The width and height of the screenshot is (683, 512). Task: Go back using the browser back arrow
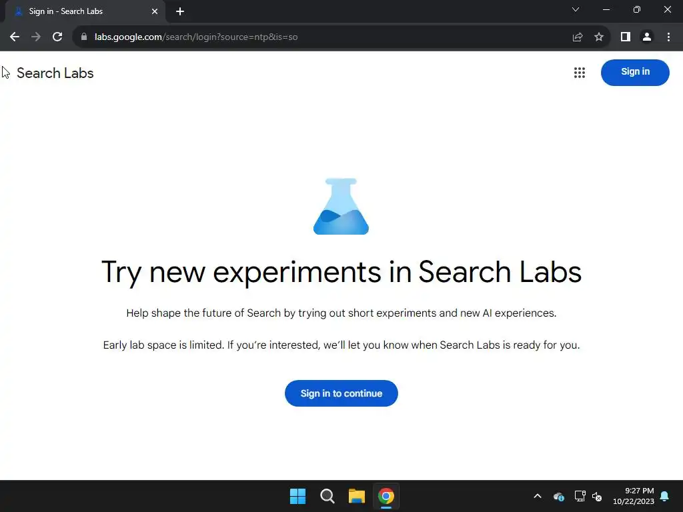(15, 37)
